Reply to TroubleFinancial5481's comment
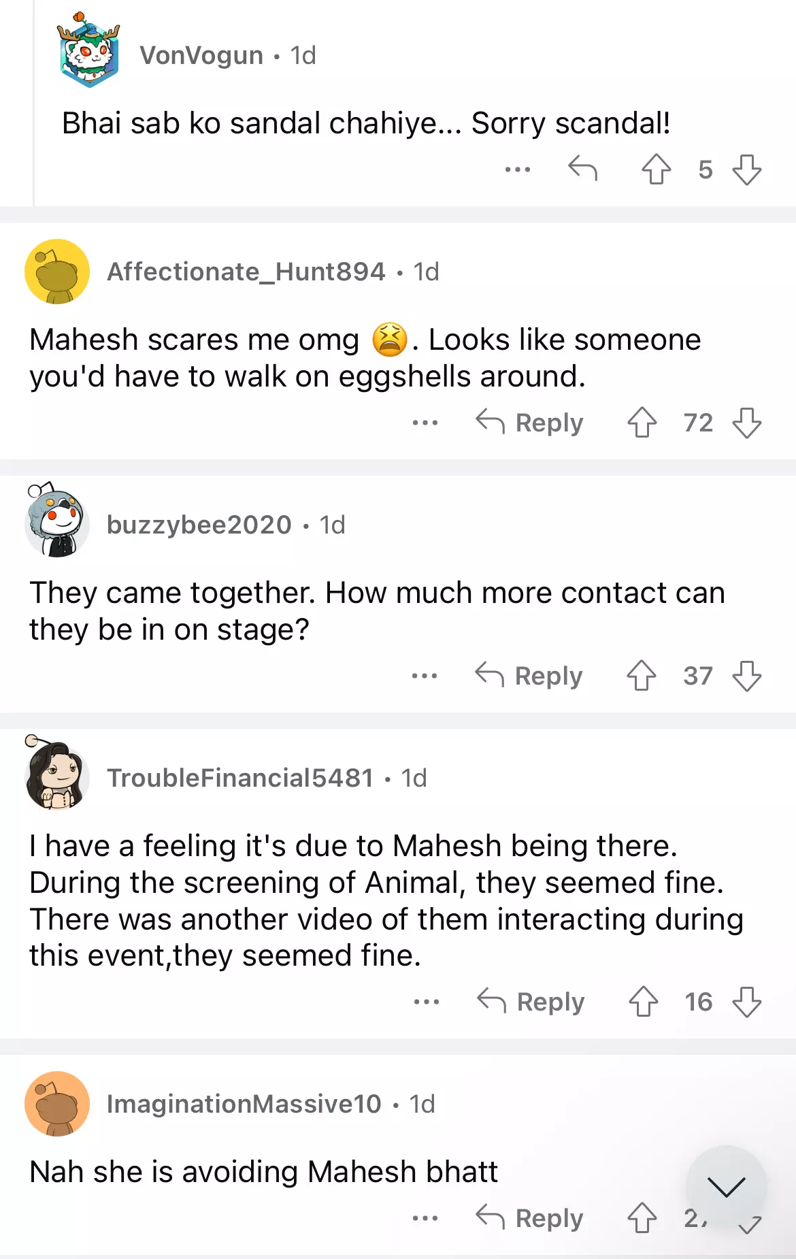Screen dimensions: 796x1259 pyautogui.click(x=531, y=1002)
